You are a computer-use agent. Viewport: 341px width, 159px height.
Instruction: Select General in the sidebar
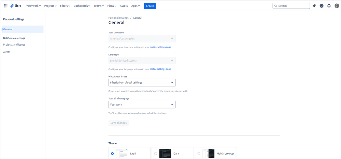23,29
